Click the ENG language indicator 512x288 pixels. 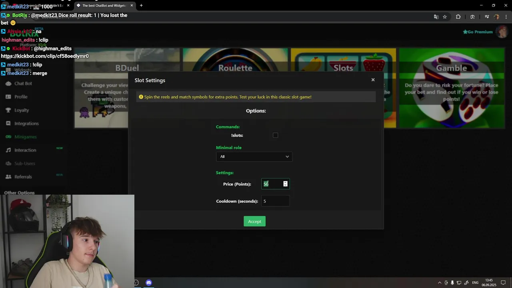pyautogui.click(x=475, y=282)
